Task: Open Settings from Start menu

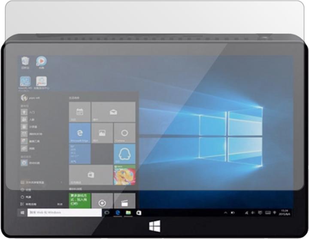Action: (26, 190)
